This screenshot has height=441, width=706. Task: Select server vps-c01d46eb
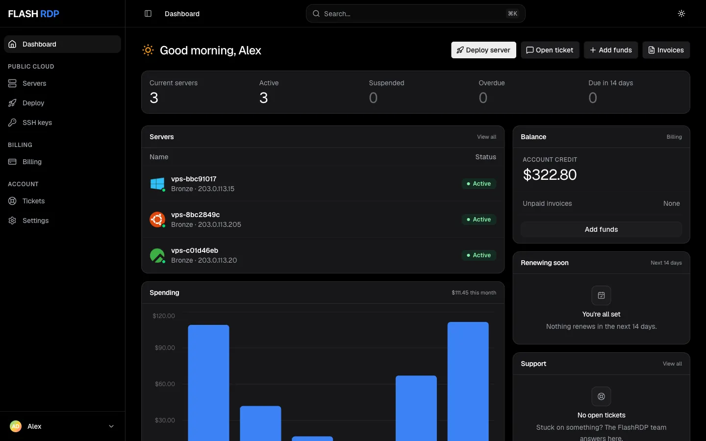click(323, 255)
